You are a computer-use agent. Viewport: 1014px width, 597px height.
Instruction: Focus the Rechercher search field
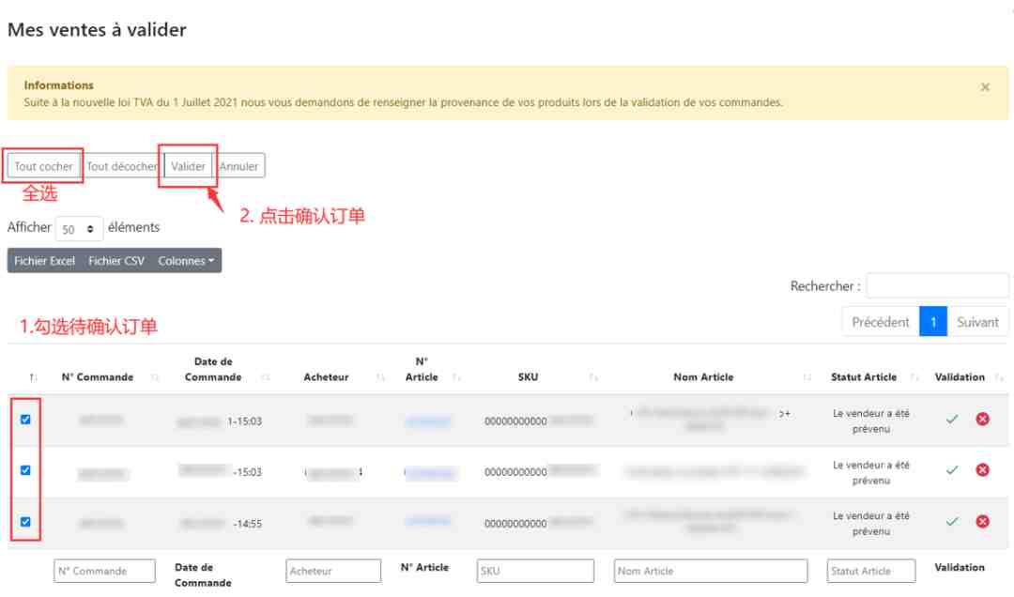point(937,285)
